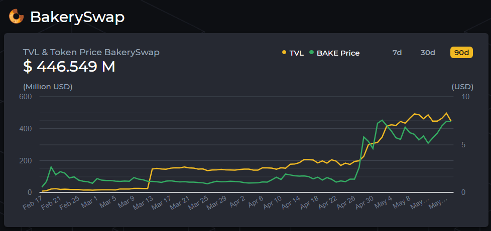The width and height of the screenshot is (491, 231).
Task: Click the BakerySwap donut logo icon
Action: [17, 17]
